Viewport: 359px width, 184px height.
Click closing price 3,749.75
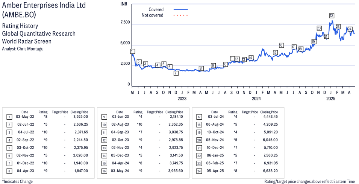(x=176, y=163)
